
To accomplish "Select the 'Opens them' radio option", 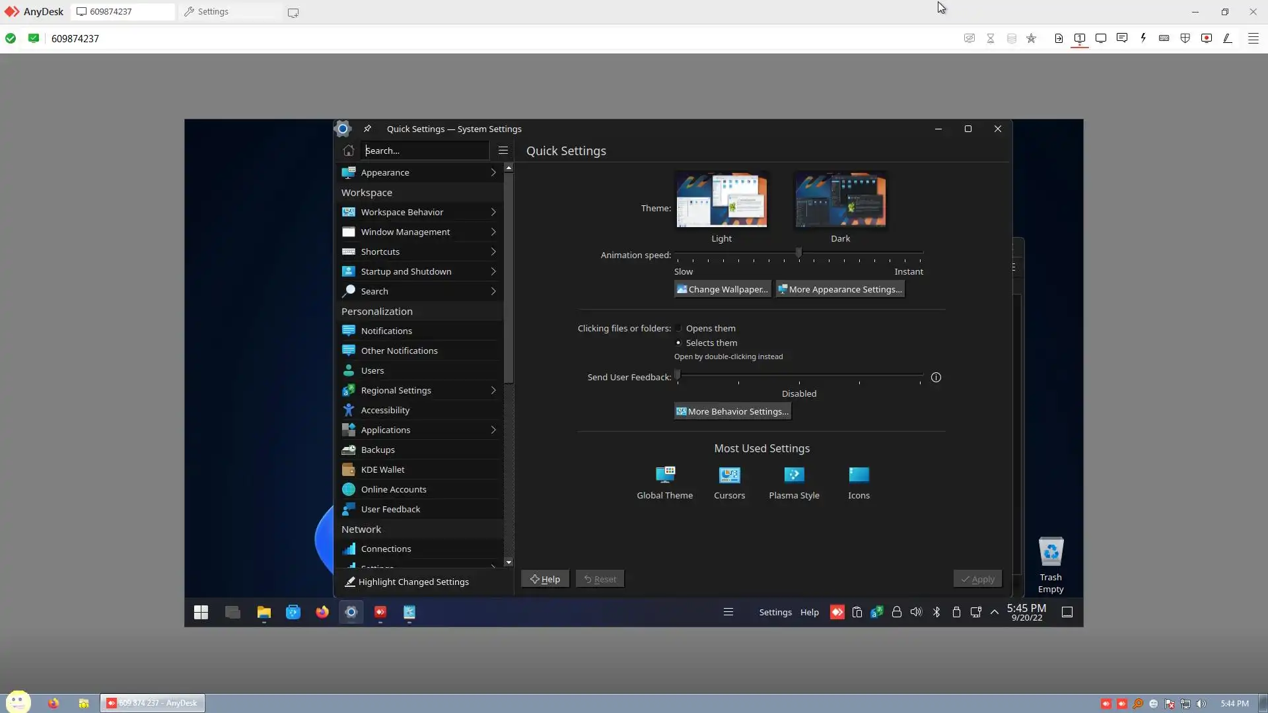I will pos(678,328).
